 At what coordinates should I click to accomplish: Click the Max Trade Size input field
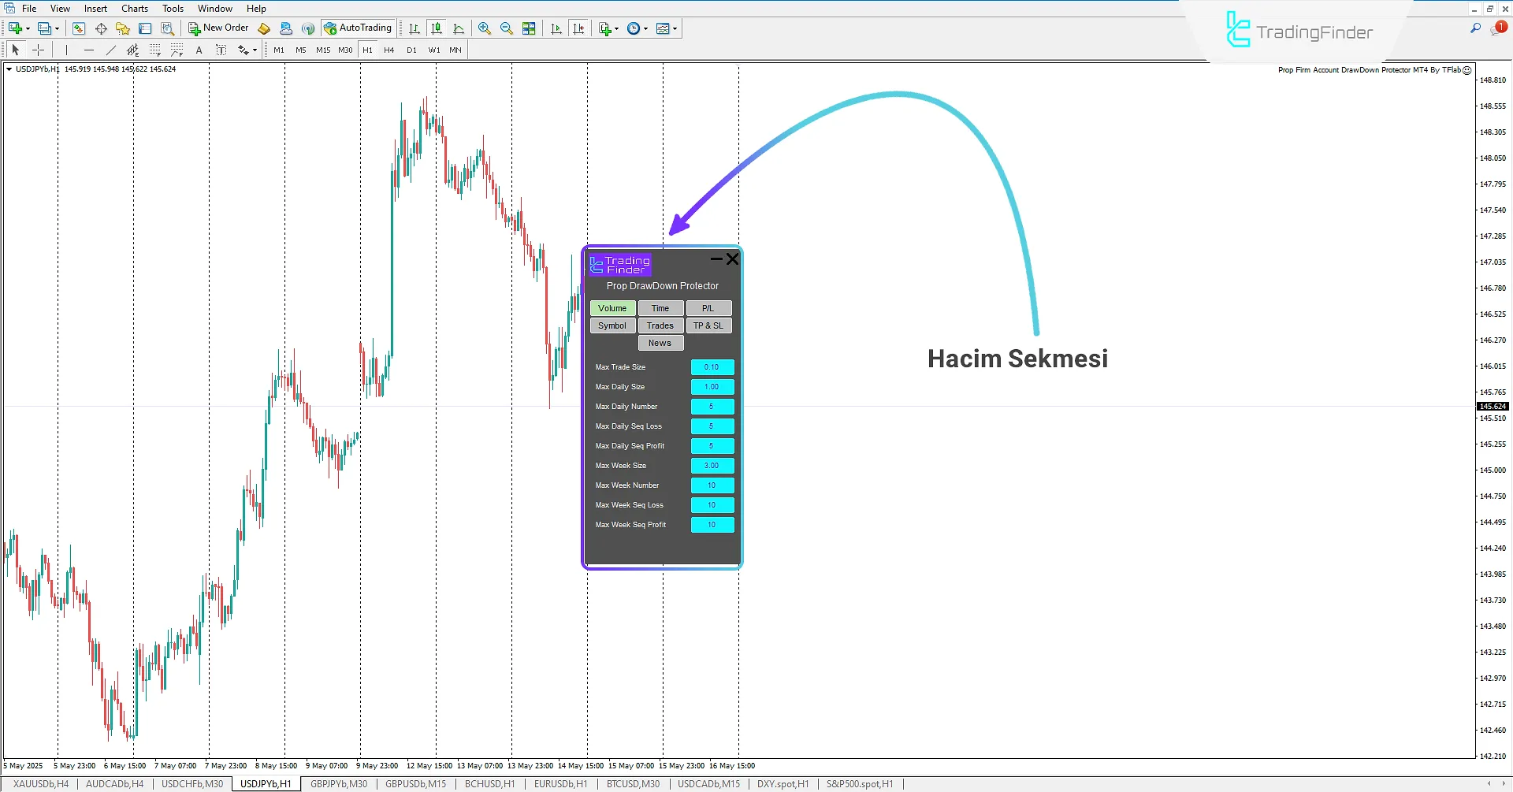pos(712,366)
